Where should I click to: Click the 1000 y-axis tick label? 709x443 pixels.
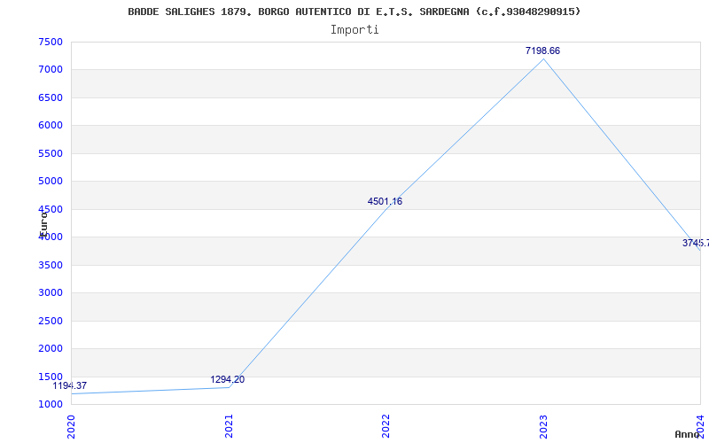pos(51,404)
